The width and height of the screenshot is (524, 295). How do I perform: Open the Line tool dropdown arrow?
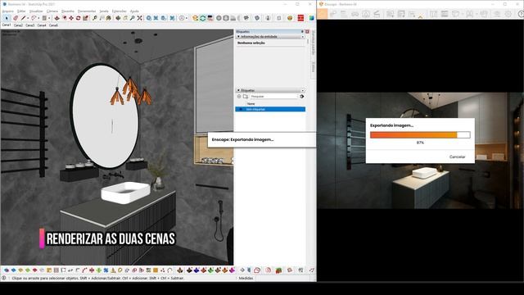point(28,18)
